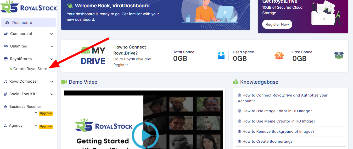This screenshot has height=149, width=353.
Task: Click the Used Space orange box icon
Action: (x=279, y=56)
